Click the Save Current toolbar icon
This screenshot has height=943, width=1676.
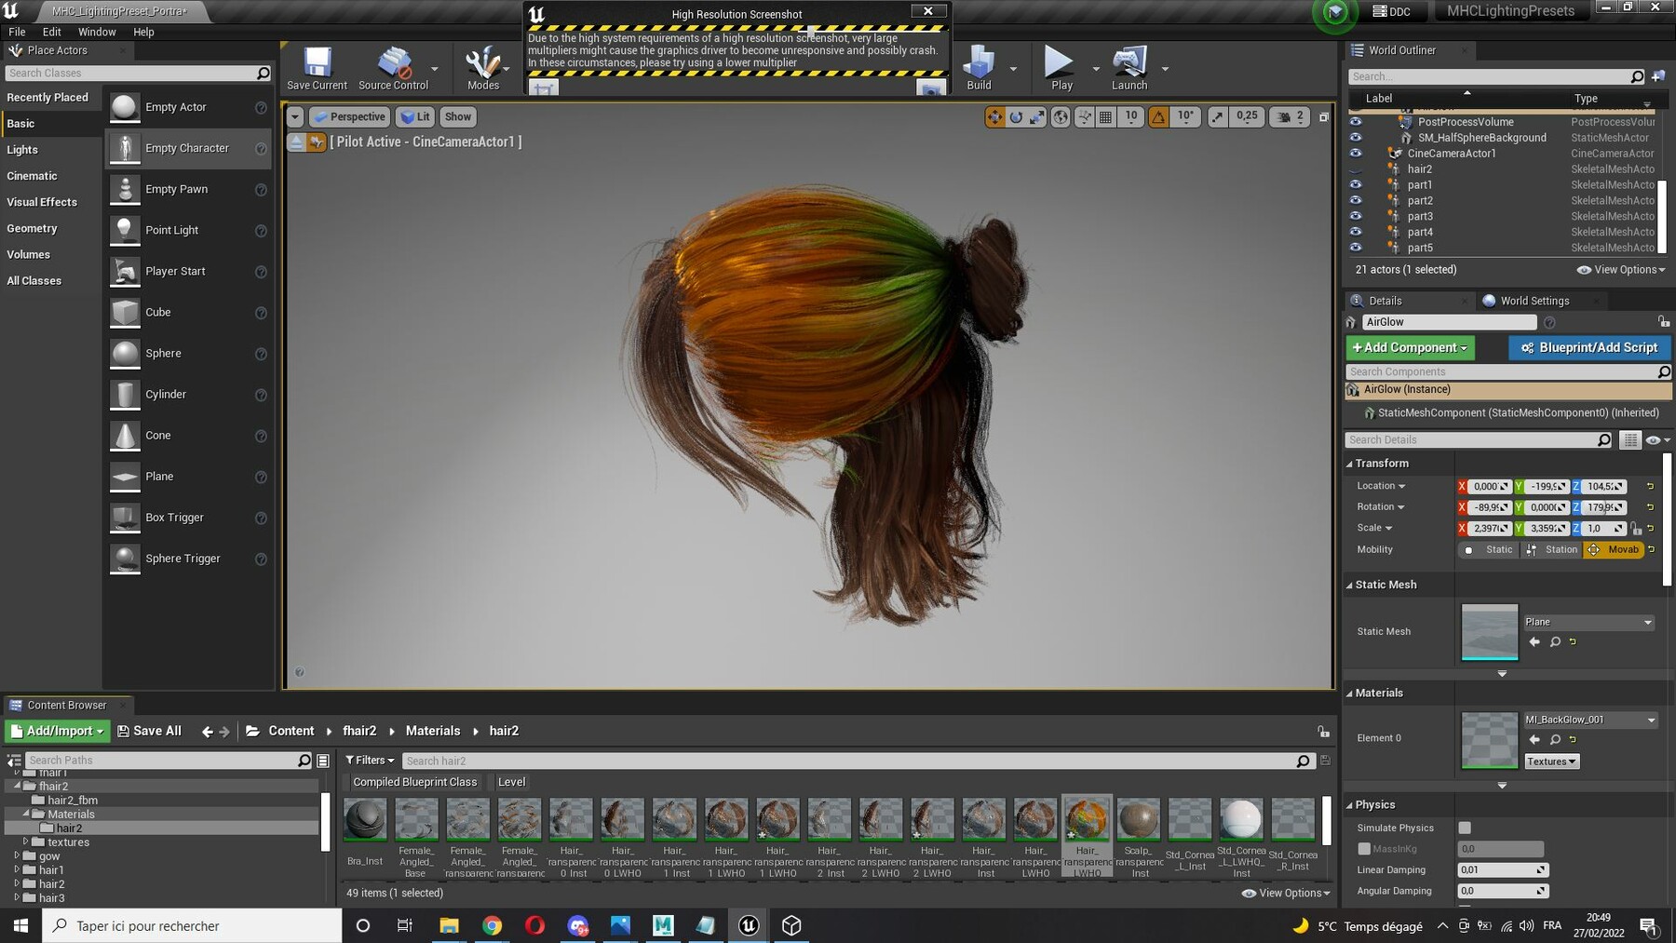click(317, 68)
